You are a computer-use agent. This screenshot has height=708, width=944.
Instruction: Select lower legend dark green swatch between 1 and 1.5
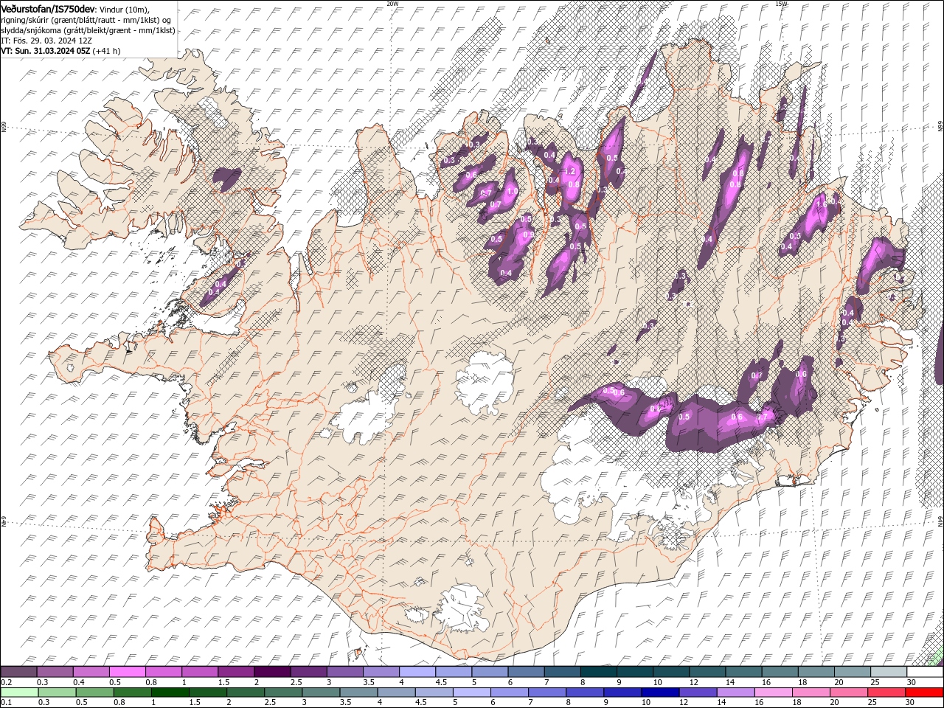click(170, 692)
